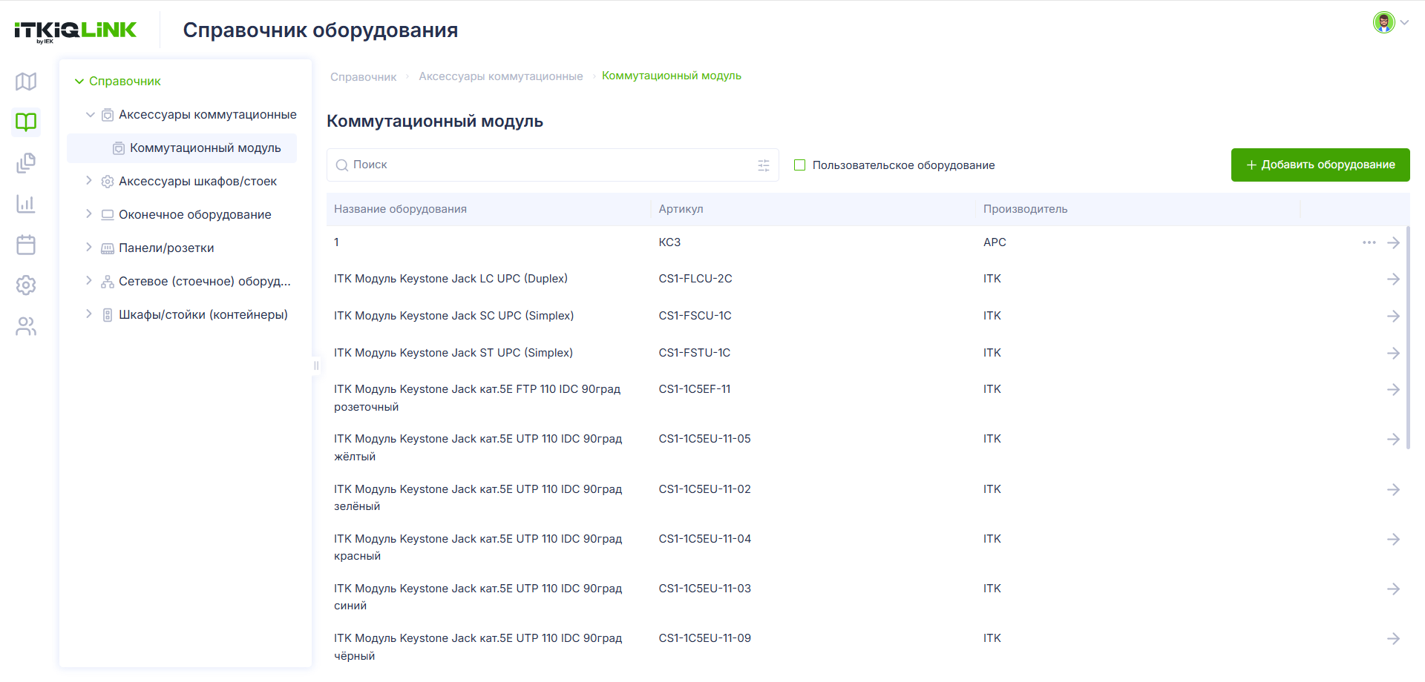Expand Панели/розетки chevron

89,248
